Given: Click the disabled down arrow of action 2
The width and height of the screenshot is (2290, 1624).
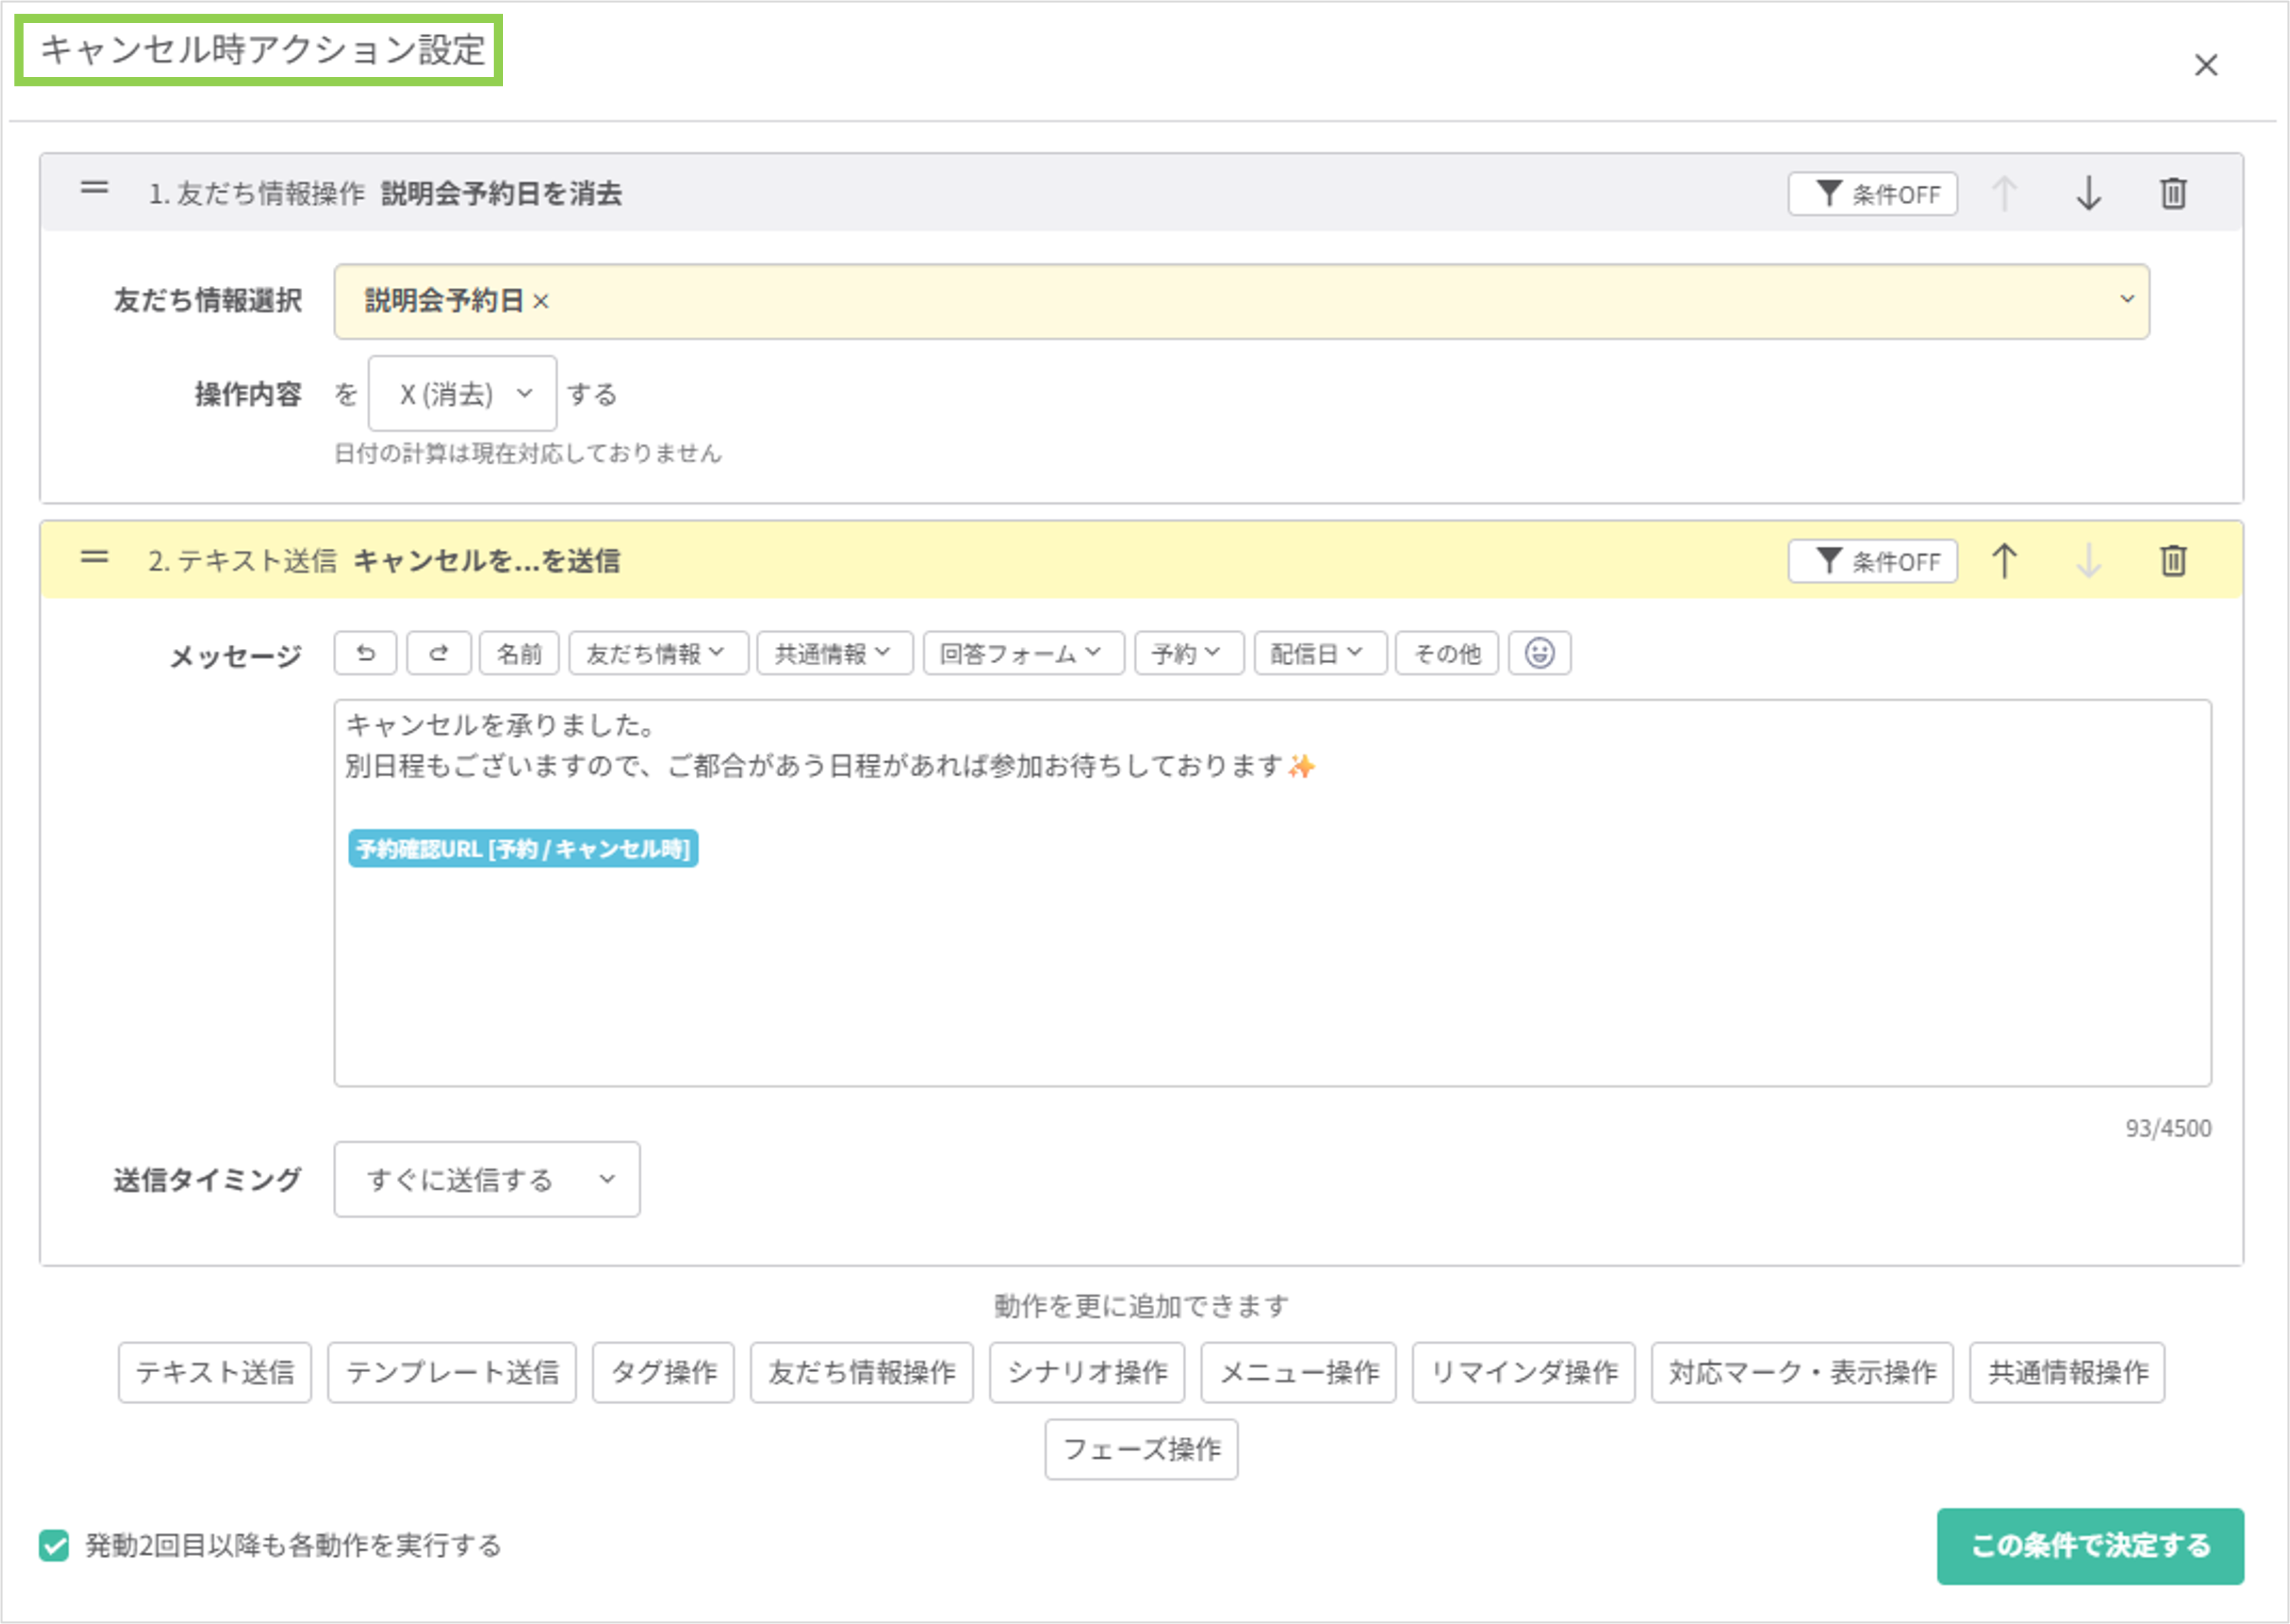Looking at the screenshot, I should (x=2088, y=561).
